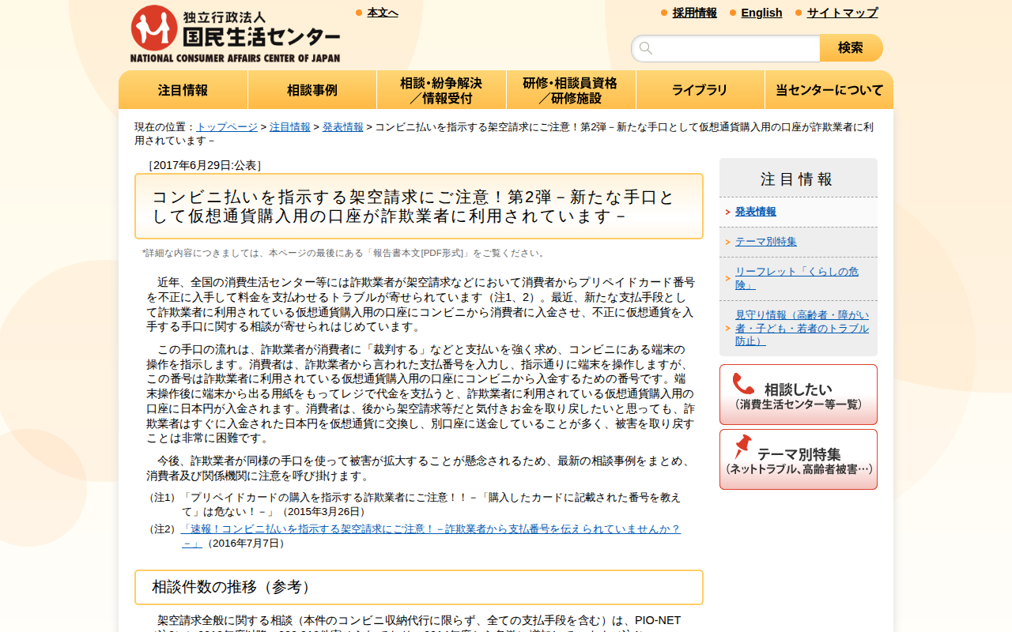This screenshot has width=1012, height=632.
Task: Click the orange chevron beside 発表情報
Action: (727, 212)
